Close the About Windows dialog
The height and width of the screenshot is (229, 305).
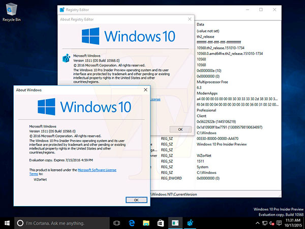click(x=145, y=90)
